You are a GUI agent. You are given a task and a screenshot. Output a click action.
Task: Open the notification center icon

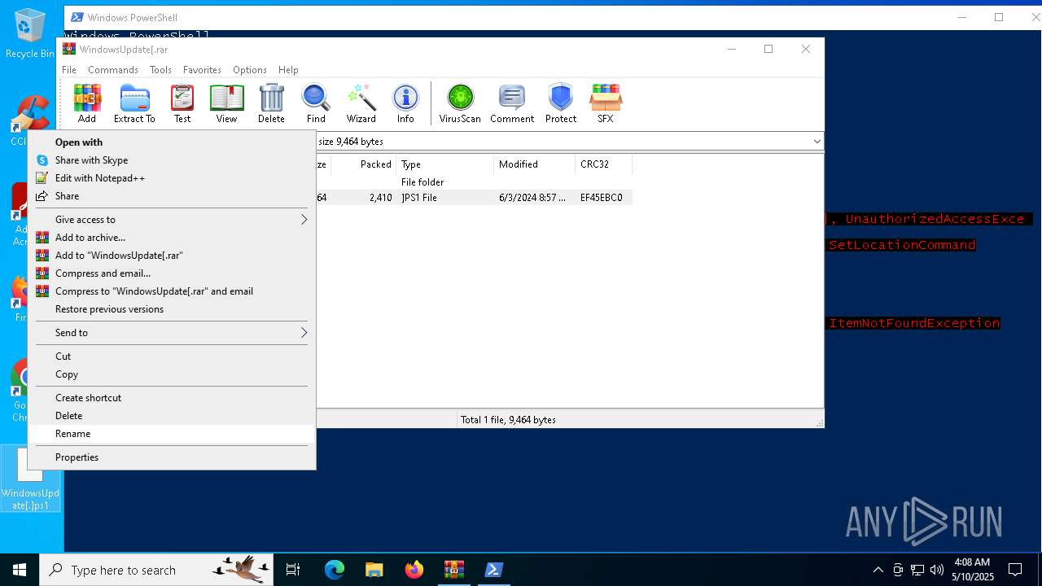pyautogui.click(x=1015, y=570)
